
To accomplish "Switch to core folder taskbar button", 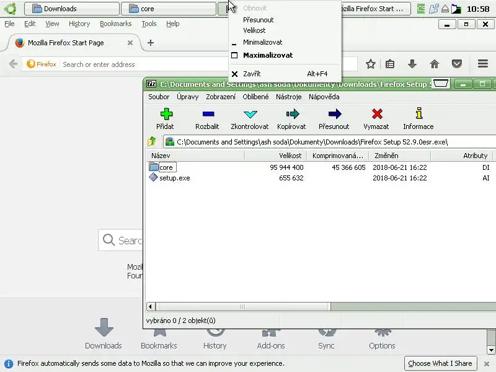I will [x=168, y=9].
